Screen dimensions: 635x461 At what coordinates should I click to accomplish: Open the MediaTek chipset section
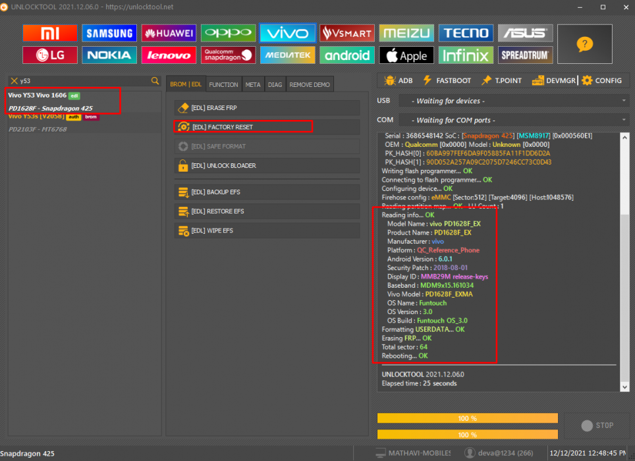pyautogui.click(x=288, y=55)
